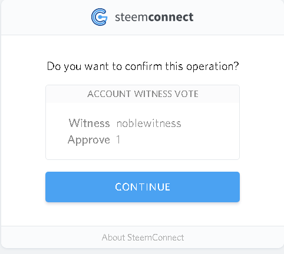Image resolution: width=284 pixels, height=254 pixels.
Task: Click the word operation? in heading
Action: click(x=212, y=66)
